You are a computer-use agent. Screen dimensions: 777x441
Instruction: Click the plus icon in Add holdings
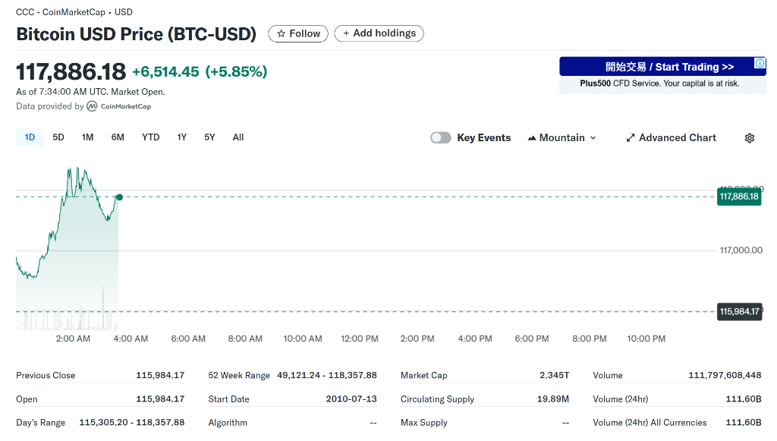click(x=346, y=33)
